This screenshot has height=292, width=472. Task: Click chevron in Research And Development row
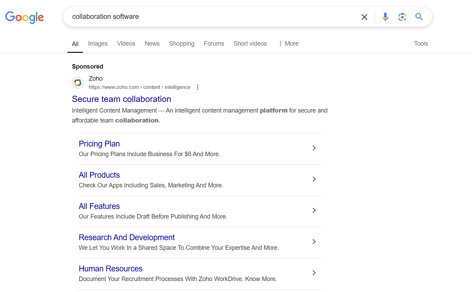pyautogui.click(x=314, y=242)
